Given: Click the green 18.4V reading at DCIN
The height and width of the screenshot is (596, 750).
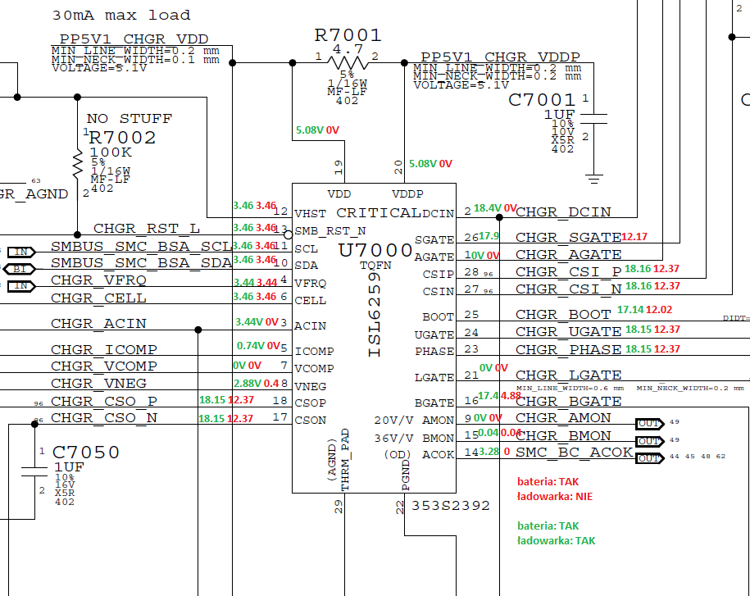Looking at the screenshot, I should pyautogui.click(x=488, y=208).
